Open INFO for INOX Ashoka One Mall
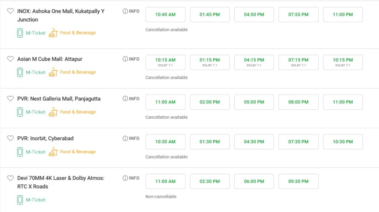379x212 pixels. click(131, 11)
